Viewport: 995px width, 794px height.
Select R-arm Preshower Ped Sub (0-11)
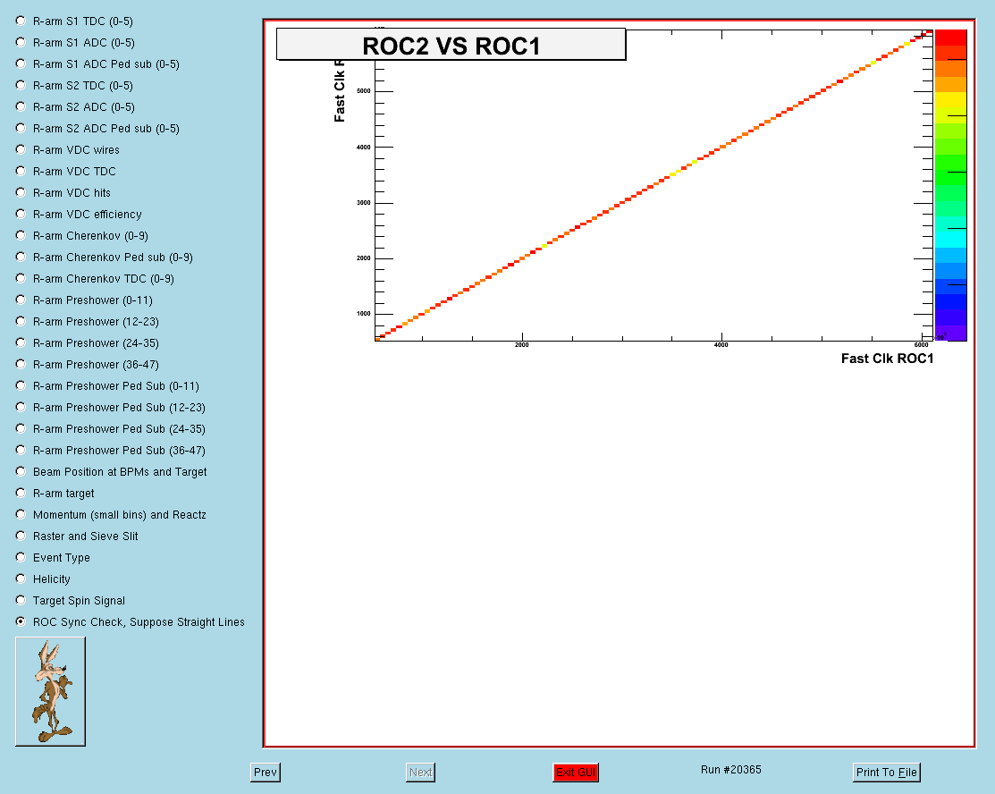(21, 386)
